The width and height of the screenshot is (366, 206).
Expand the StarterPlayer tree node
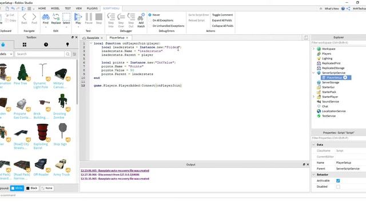(x=314, y=97)
